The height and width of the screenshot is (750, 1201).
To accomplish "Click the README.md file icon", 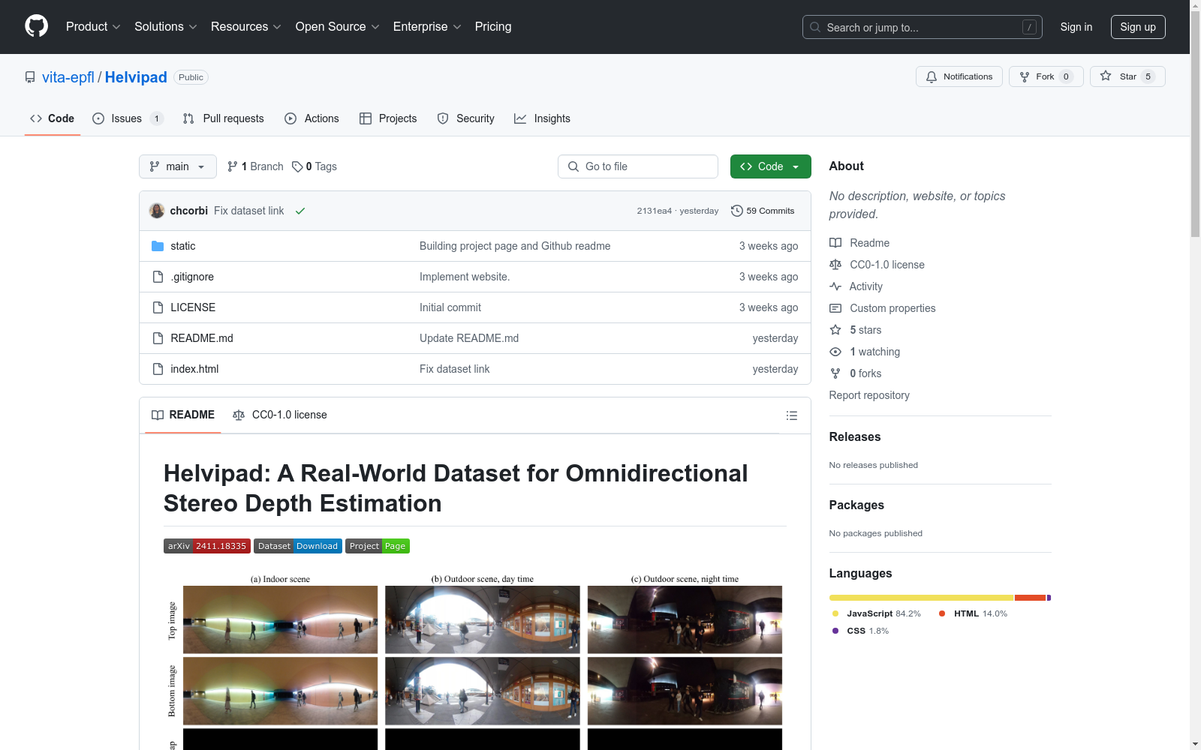I will [158, 338].
